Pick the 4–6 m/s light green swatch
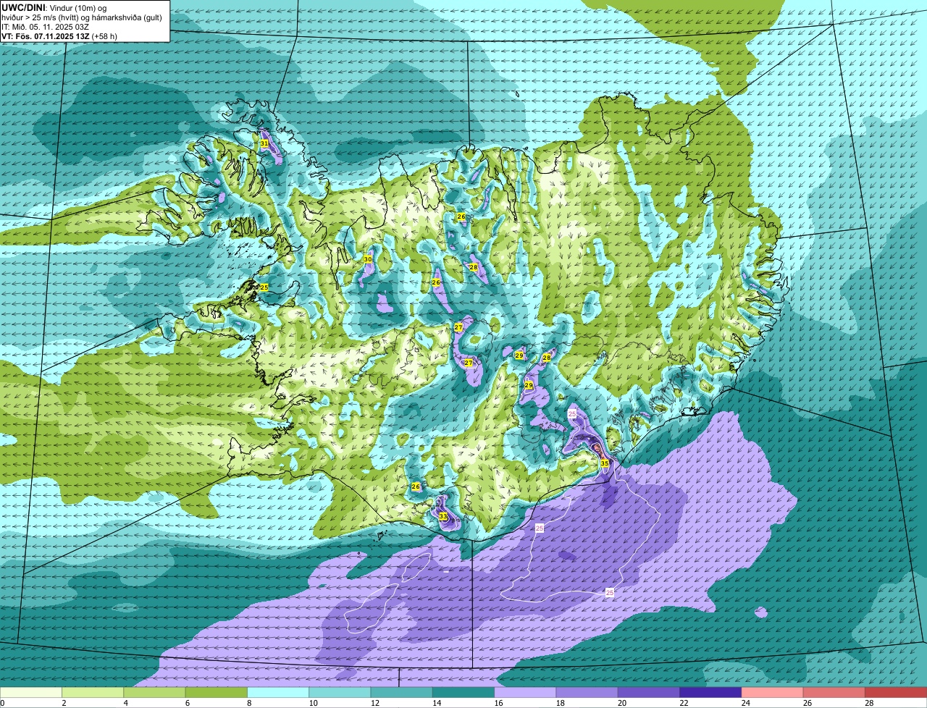927x708 pixels. [x=154, y=693]
